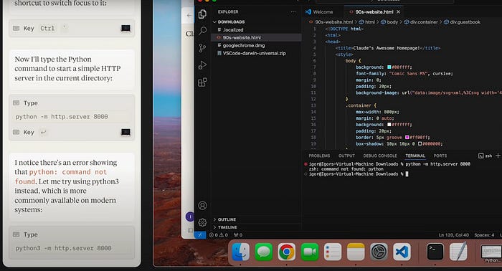The image size is (502, 271).
Task: Switch to the Welcome tab
Action: pos(319,12)
